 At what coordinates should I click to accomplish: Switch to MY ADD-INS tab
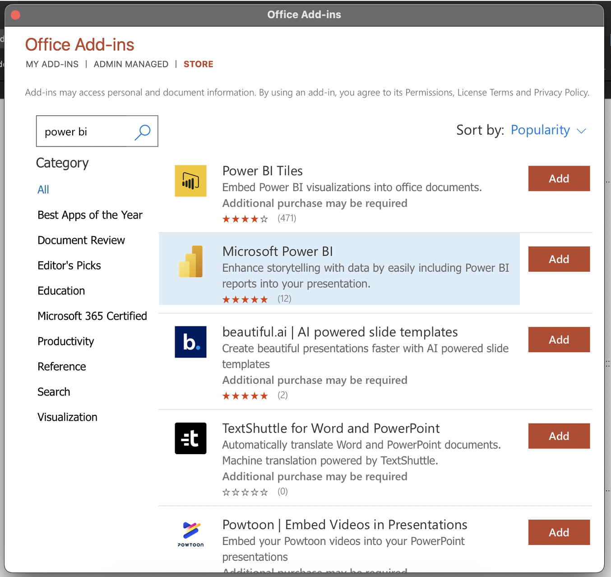[52, 64]
